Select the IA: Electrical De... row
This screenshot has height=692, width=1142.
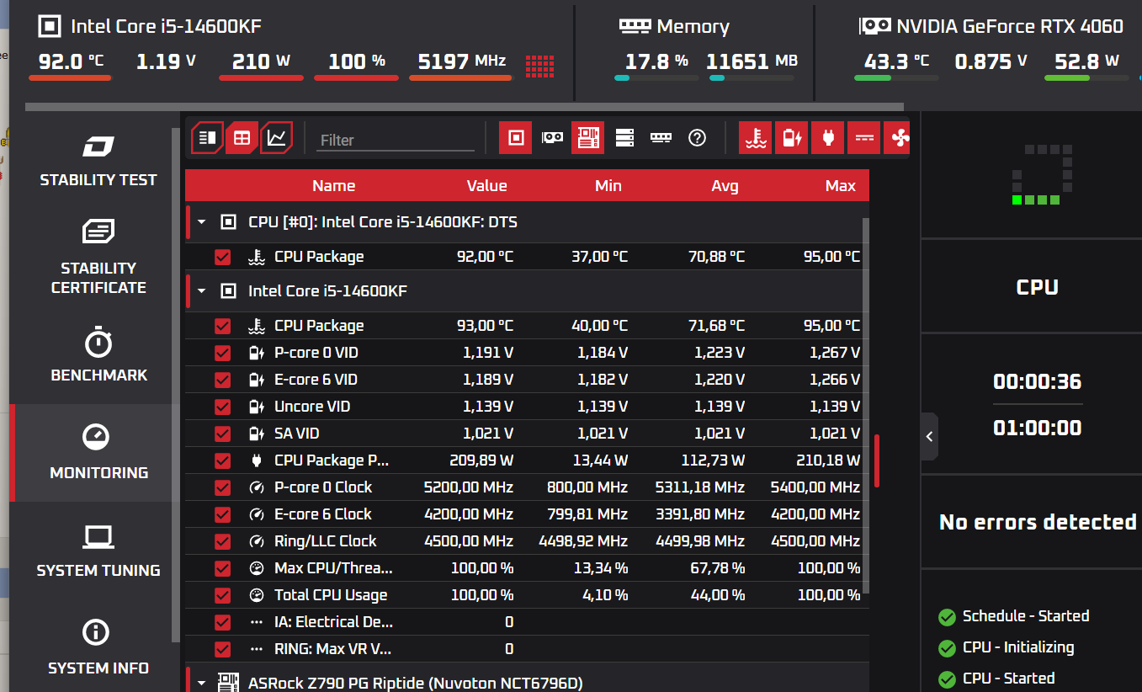click(x=527, y=622)
